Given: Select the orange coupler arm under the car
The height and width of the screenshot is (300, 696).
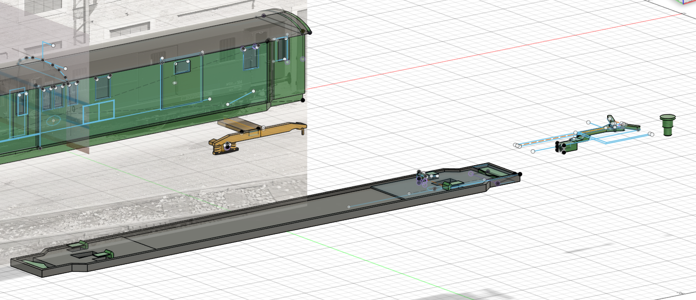Looking at the screenshot, I should [x=268, y=133].
